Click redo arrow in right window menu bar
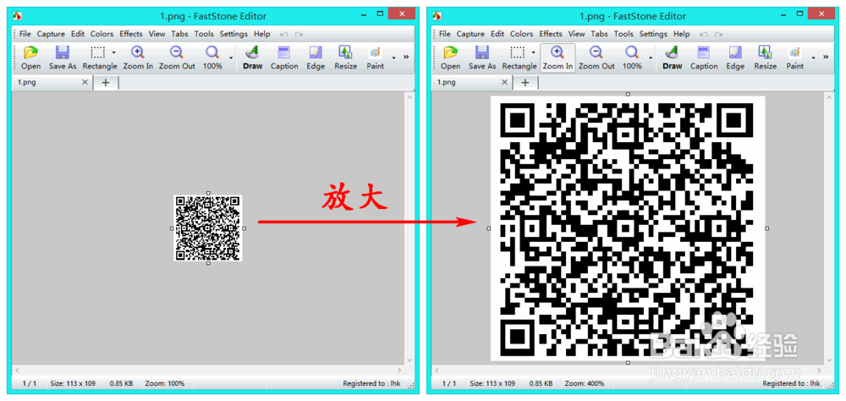Viewport: 846px width, 401px height. click(x=718, y=34)
